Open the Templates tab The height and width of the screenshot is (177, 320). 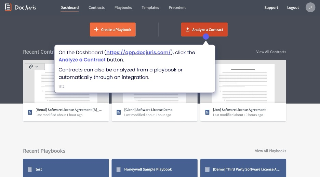coord(150,8)
